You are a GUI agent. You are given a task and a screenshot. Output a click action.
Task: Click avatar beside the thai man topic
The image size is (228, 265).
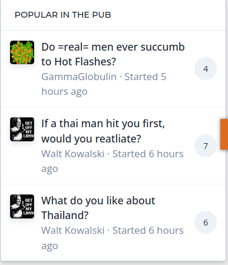pos(22,130)
